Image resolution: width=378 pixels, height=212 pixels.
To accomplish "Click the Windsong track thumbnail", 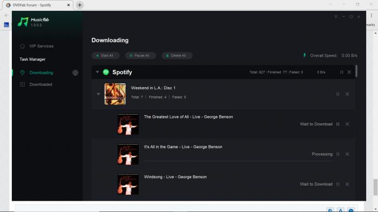I will pyautogui.click(x=128, y=184).
